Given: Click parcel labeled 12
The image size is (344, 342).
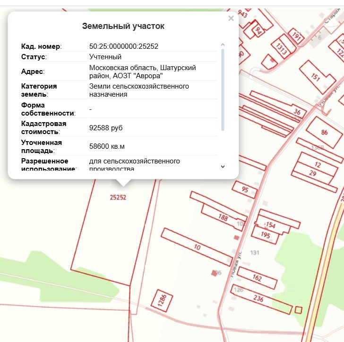Looking at the screenshot, I should click(317, 165).
